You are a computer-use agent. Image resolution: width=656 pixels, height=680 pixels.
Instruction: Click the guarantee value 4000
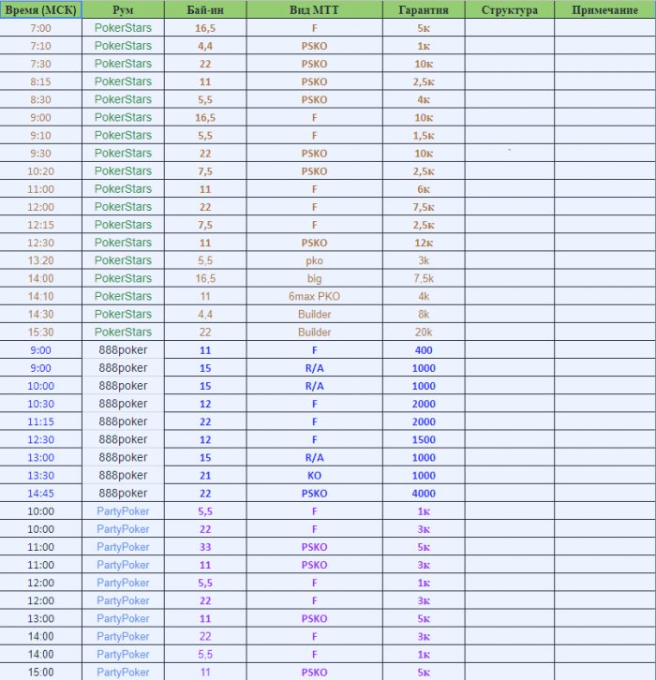point(424,493)
